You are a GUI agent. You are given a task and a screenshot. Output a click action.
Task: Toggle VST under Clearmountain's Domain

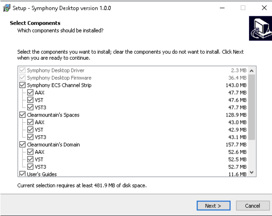click(x=30, y=159)
